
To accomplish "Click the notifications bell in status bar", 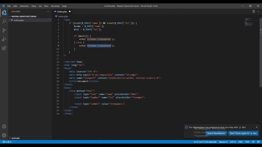I will (258, 142).
